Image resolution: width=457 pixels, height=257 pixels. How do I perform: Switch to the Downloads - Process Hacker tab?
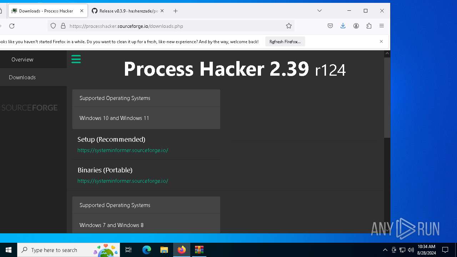point(47,11)
